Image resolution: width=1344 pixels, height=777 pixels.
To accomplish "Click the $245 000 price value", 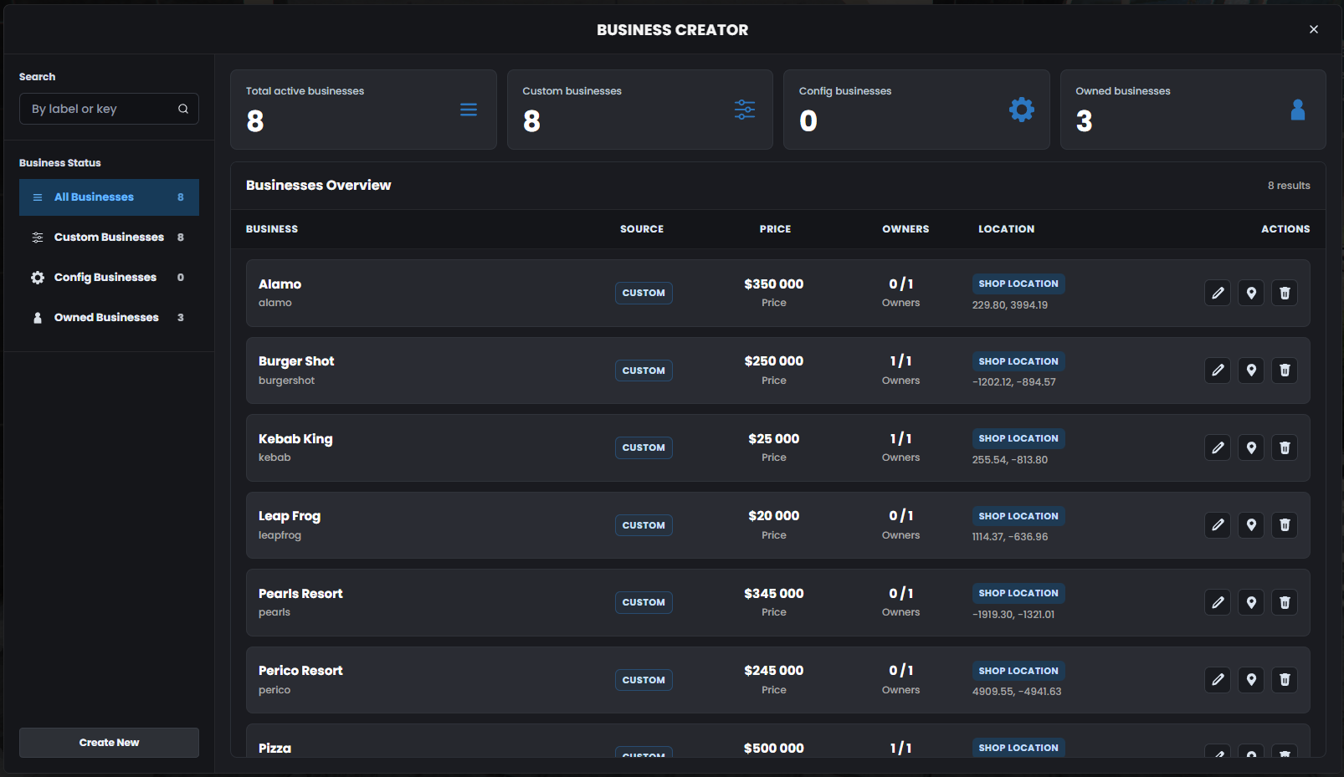I will 774,671.
